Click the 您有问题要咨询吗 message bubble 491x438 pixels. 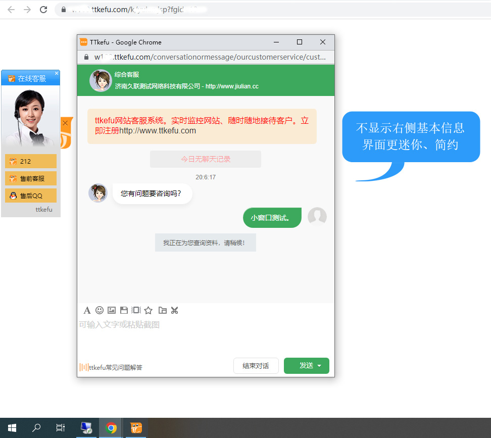coord(153,193)
